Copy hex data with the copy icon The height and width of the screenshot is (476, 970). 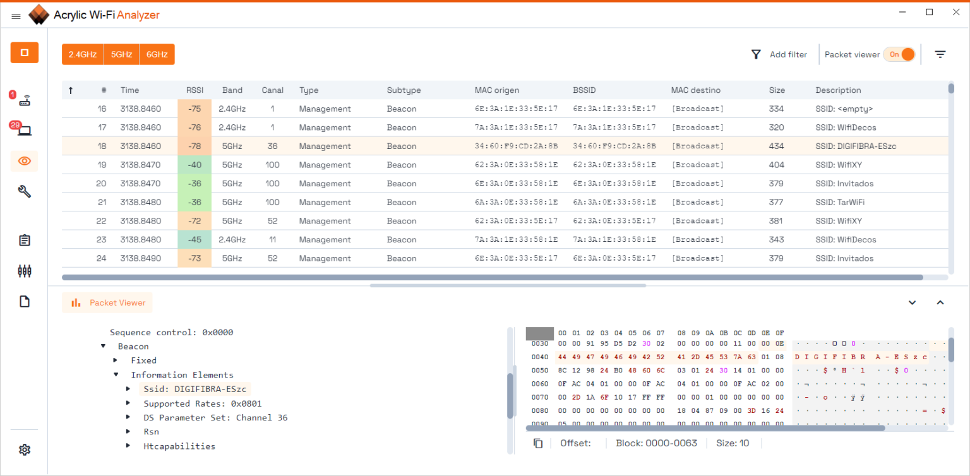coord(537,443)
